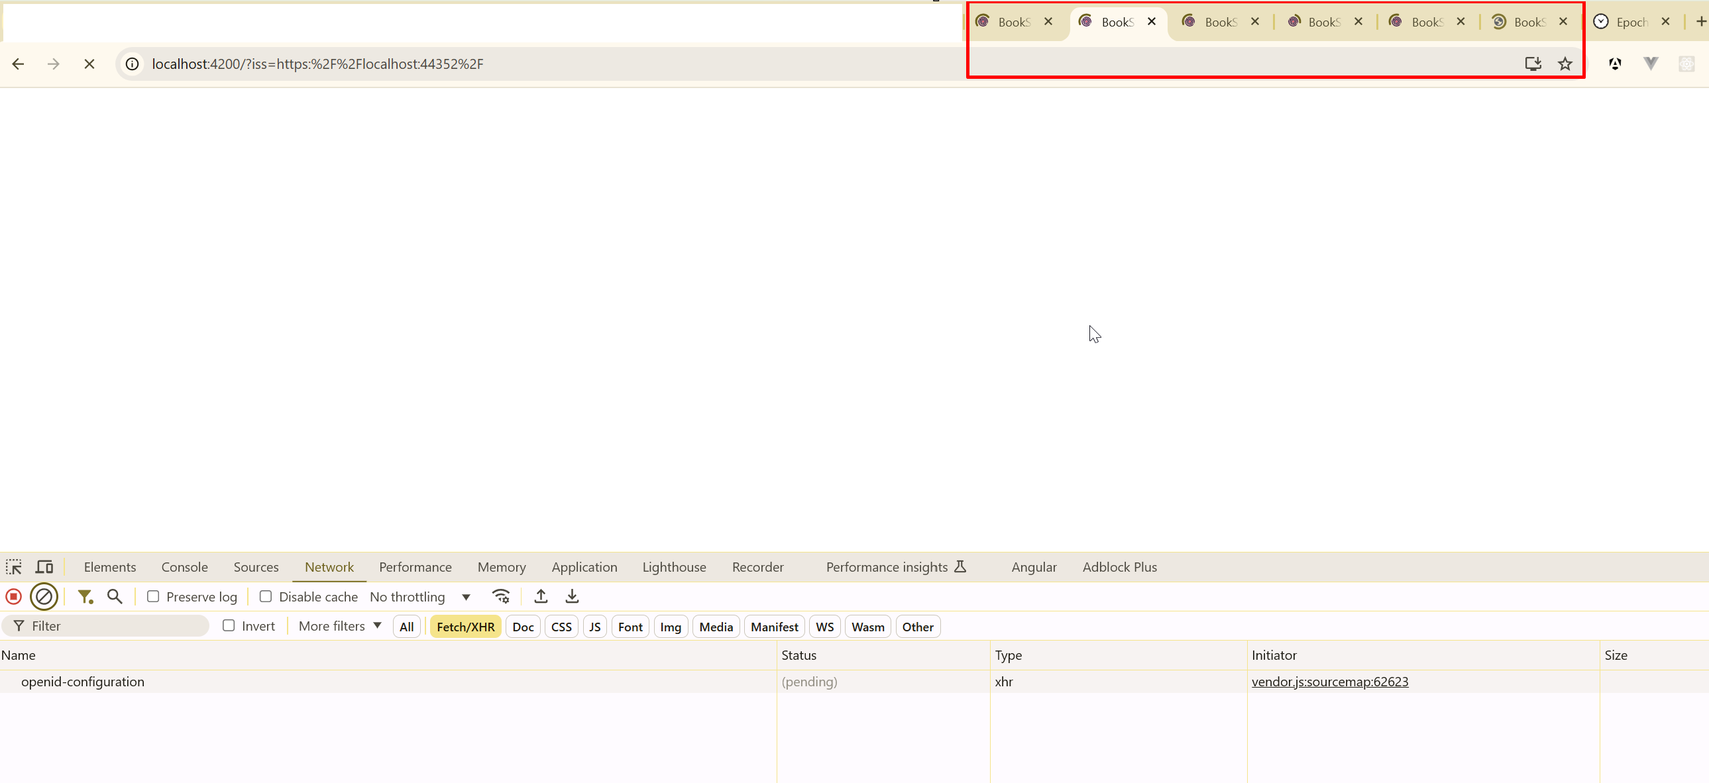Bookmark this page with star icon
Viewport: 1709px width, 783px height.
coord(1565,64)
